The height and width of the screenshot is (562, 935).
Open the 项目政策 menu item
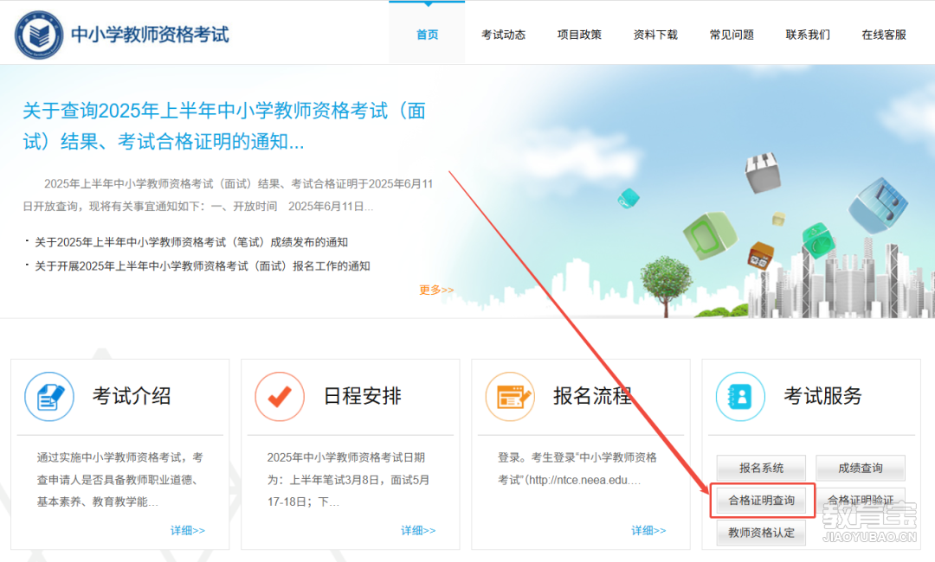click(579, 35)
